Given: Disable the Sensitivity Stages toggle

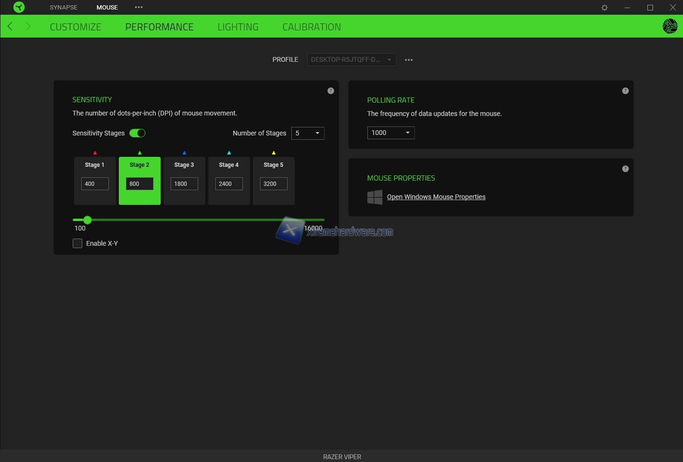Looking at the screenshot, I should point(137,133).
